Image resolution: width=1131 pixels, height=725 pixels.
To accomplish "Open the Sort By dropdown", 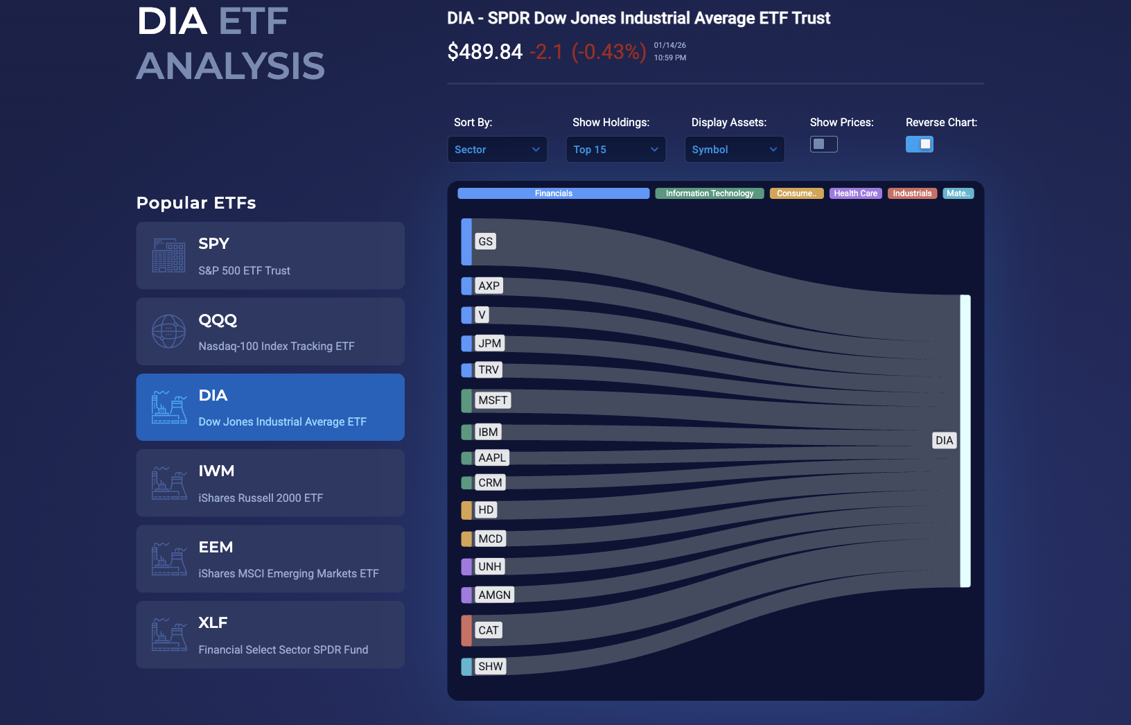I will 497,149.
